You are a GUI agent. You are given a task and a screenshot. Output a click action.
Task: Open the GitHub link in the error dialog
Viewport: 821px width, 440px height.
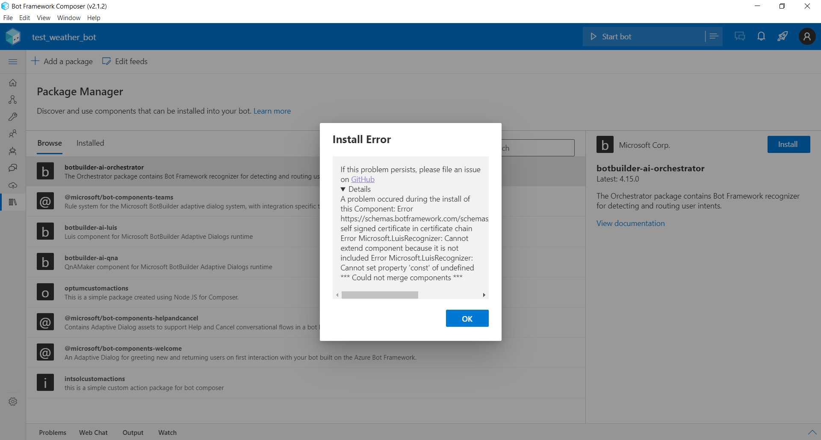pos(363,179)
